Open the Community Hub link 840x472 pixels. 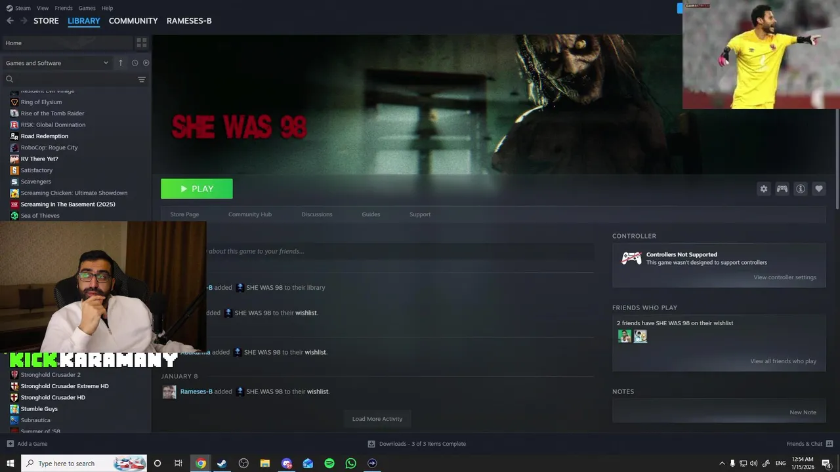click(x=250, y=214)
